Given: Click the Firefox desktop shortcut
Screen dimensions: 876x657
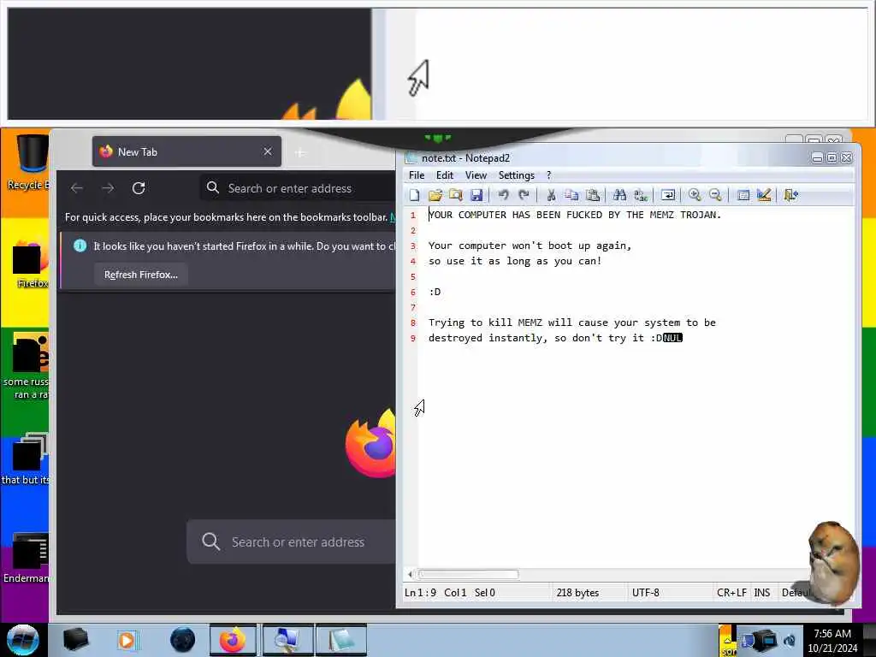Looking at the screenshot, I should (x=29, y=263).
